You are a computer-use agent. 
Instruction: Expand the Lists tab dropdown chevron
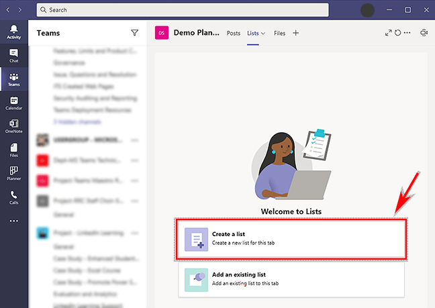click(x=263, y=34)
